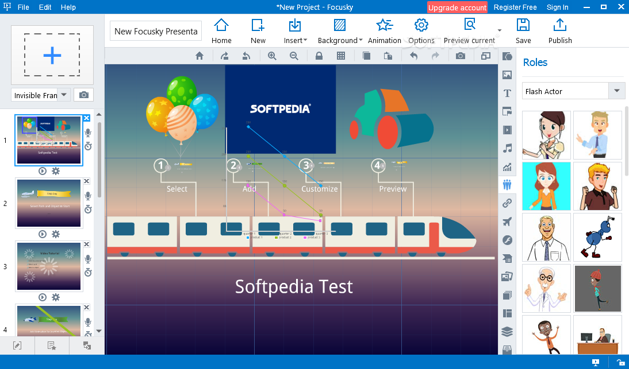Toggle microphone recording for slide 1
This screenshot has width=629, height=369.
click(x=88, y=133)
